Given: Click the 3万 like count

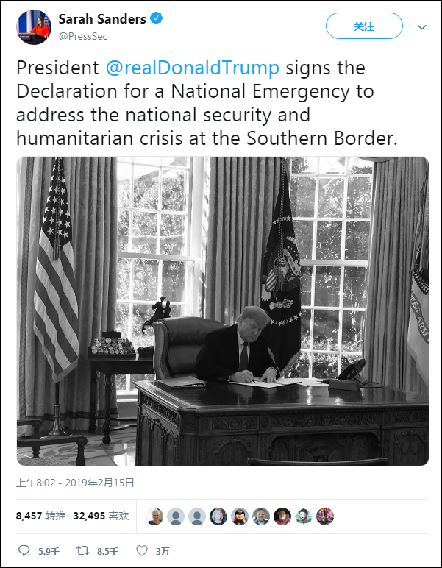Looking at the screenshot, I should point(163,550).
